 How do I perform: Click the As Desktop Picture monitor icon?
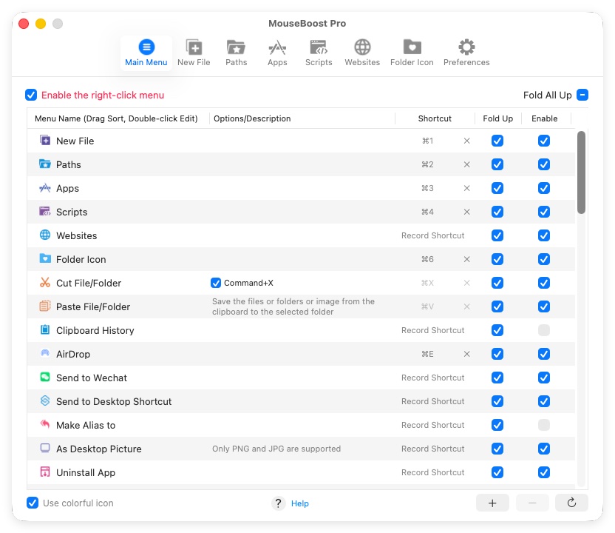[x=45, y=448]
